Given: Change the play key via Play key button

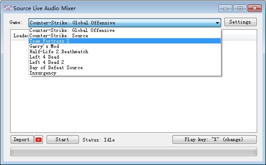Looking at the screenshot, I should [x=215, y=140].
